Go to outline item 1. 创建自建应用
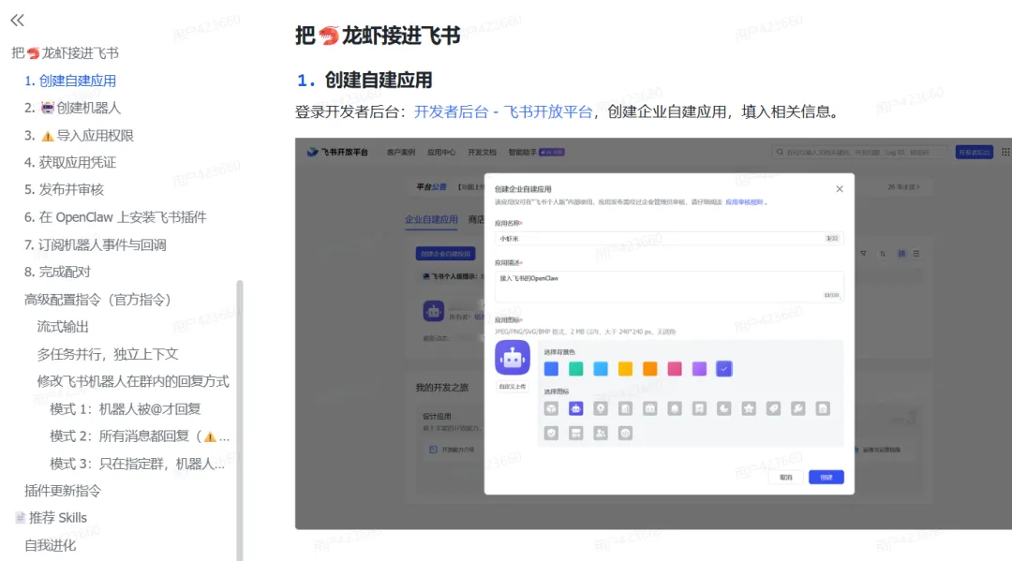 pos(70,81)
